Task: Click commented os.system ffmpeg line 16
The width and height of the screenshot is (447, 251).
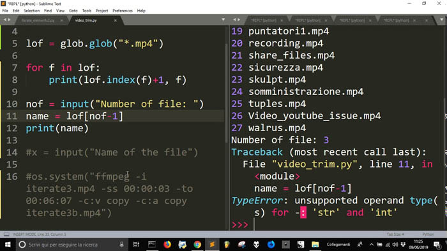Action: tap(110, 195)
